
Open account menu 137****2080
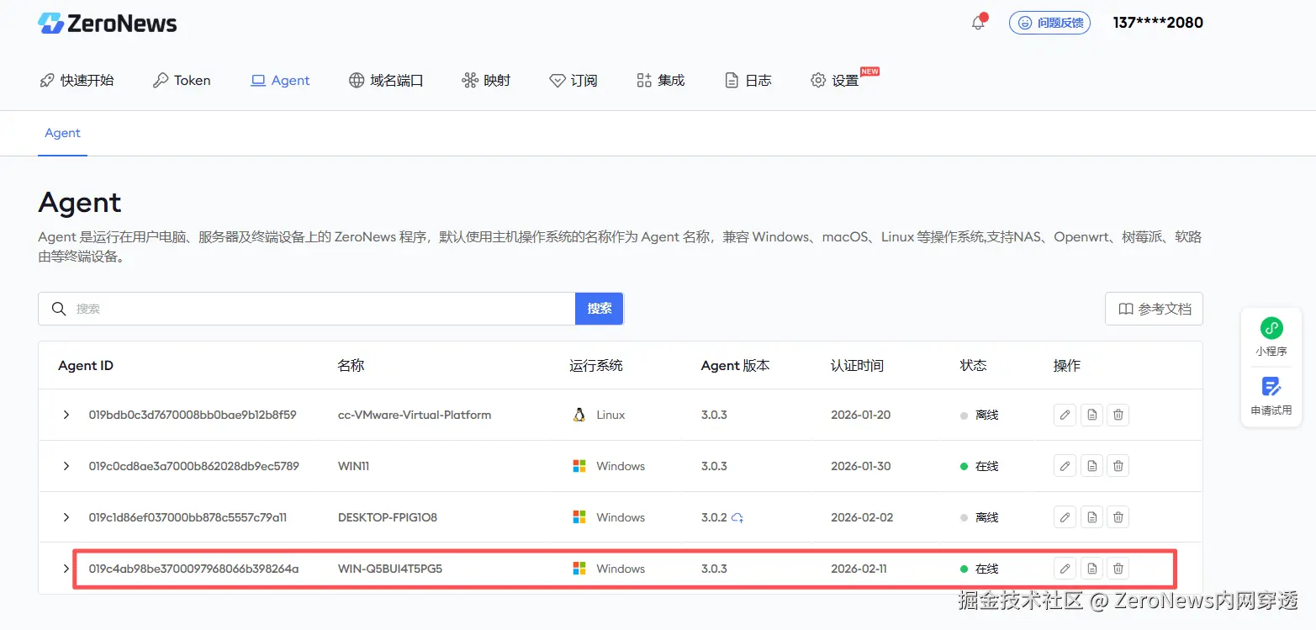pos(1158,23)
